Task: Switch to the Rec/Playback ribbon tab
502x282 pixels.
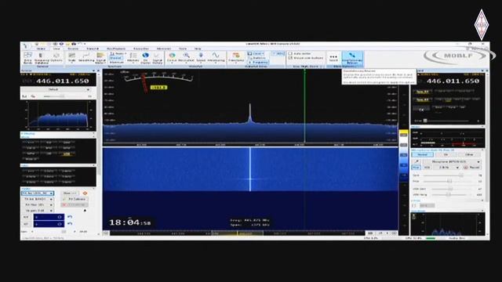Action: click(116, 49)
